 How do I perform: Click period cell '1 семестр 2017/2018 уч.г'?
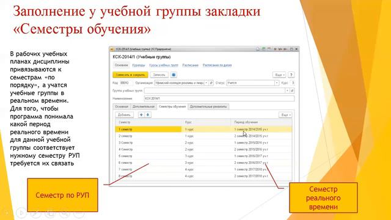251,169
